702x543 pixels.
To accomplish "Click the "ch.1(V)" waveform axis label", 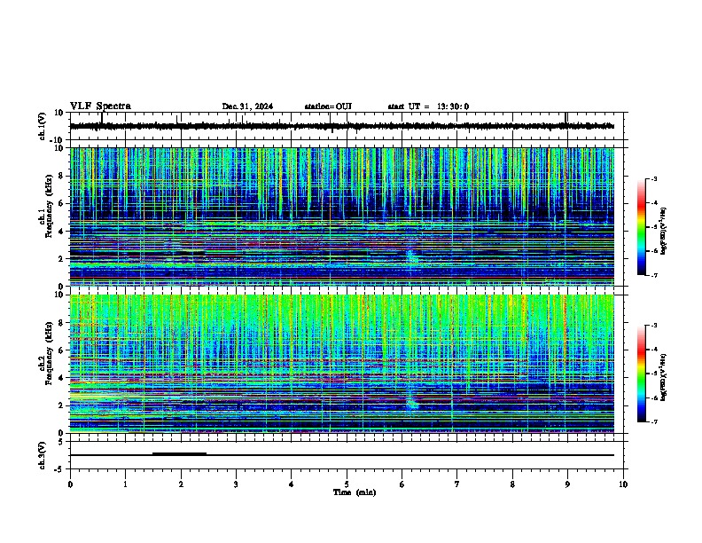I will [x=43, y=126].
